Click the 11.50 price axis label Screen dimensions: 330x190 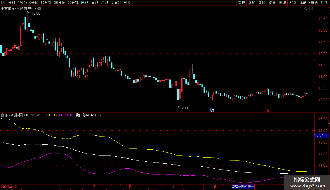coord(323,65)
